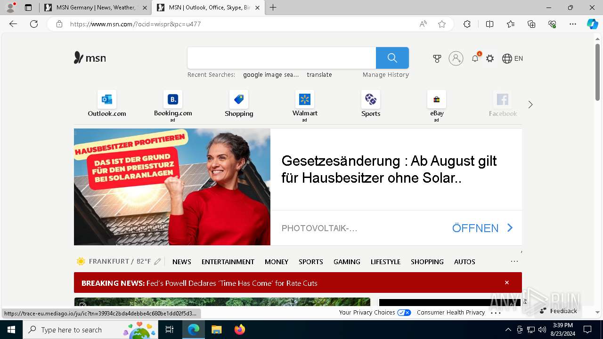The image size is (603, 339).
Task: Click the msn logo
Action: [90, 58]
